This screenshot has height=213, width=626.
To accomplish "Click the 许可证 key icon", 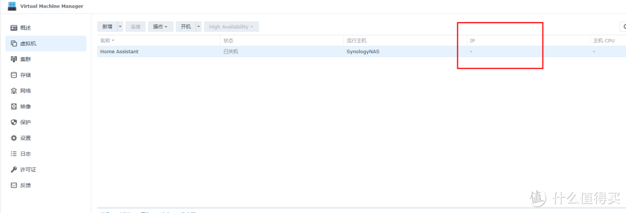I will tap(13, 170).
